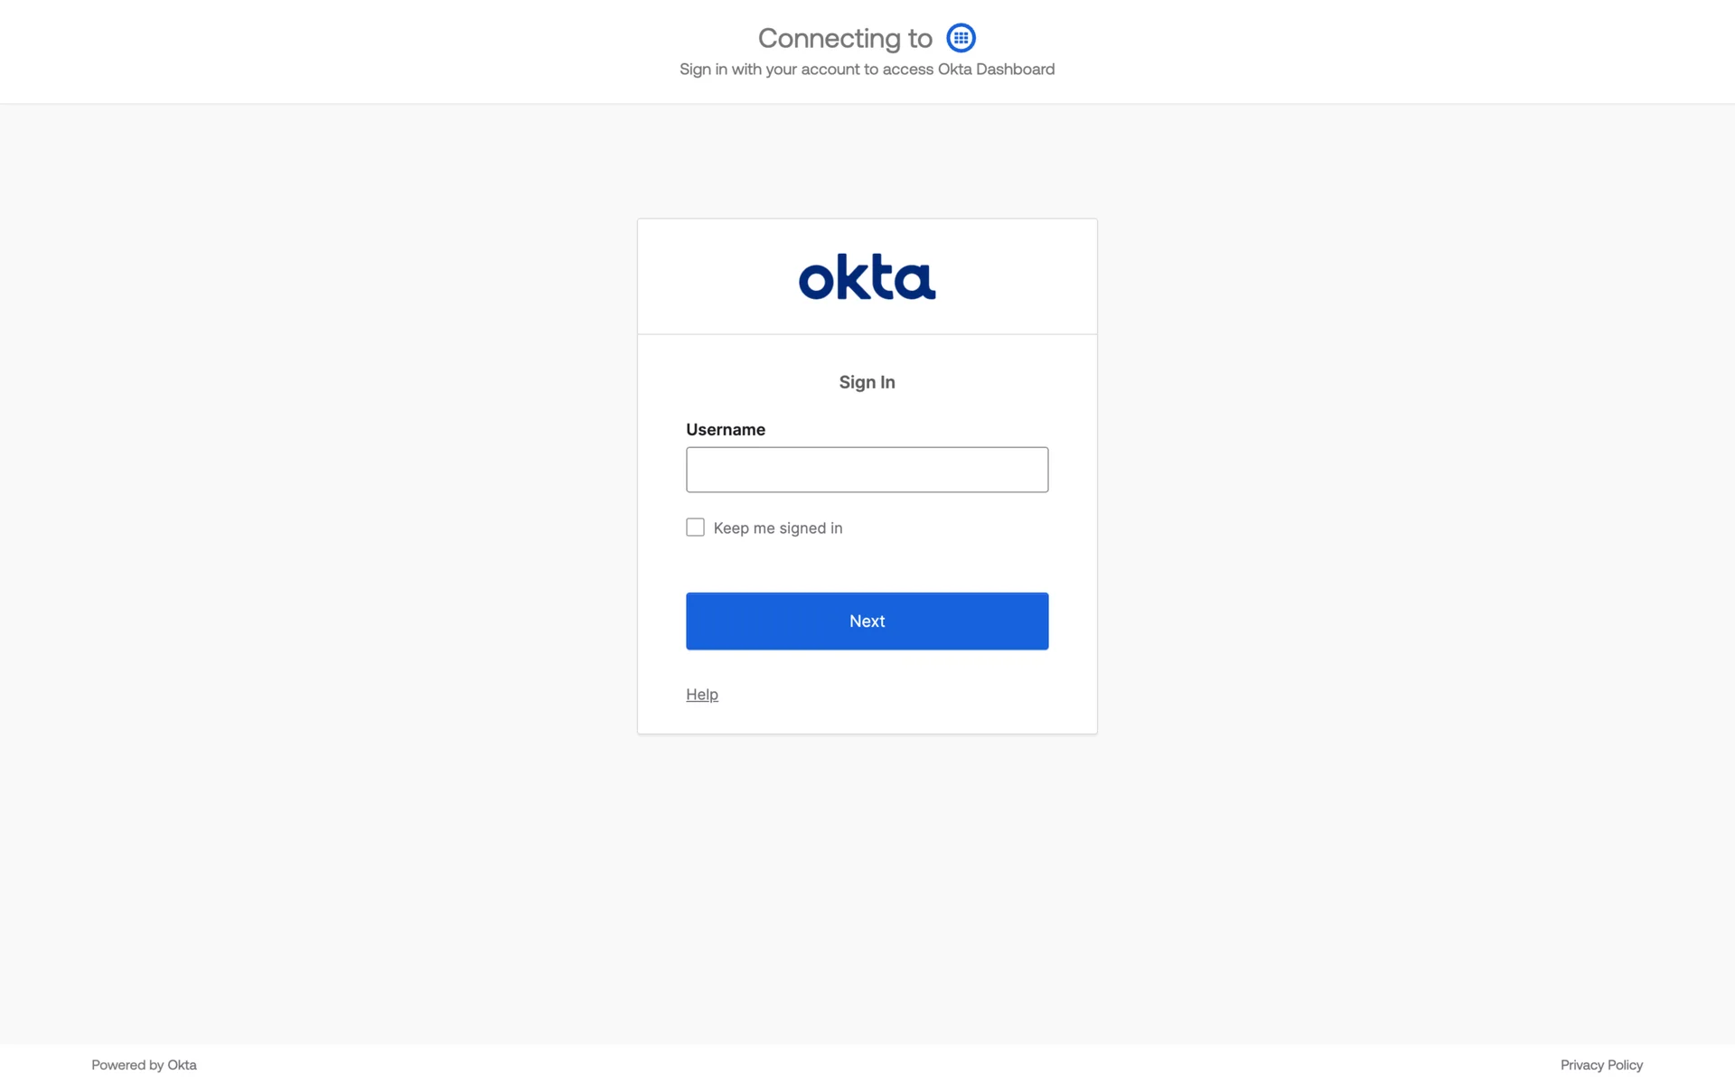Click the "Okta Dashboard" text in subtitle
The image size is (1735, 1084).
click(x=996, y=70)
